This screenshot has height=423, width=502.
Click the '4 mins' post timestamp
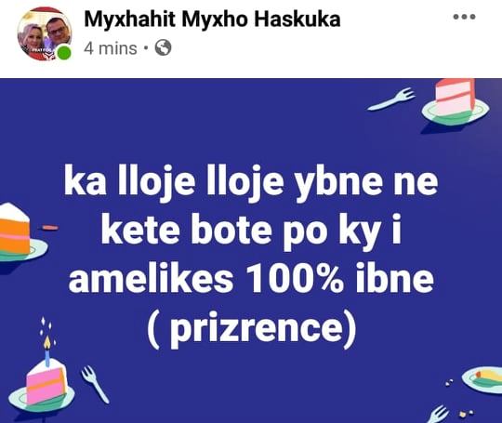(x=111, y=48)
